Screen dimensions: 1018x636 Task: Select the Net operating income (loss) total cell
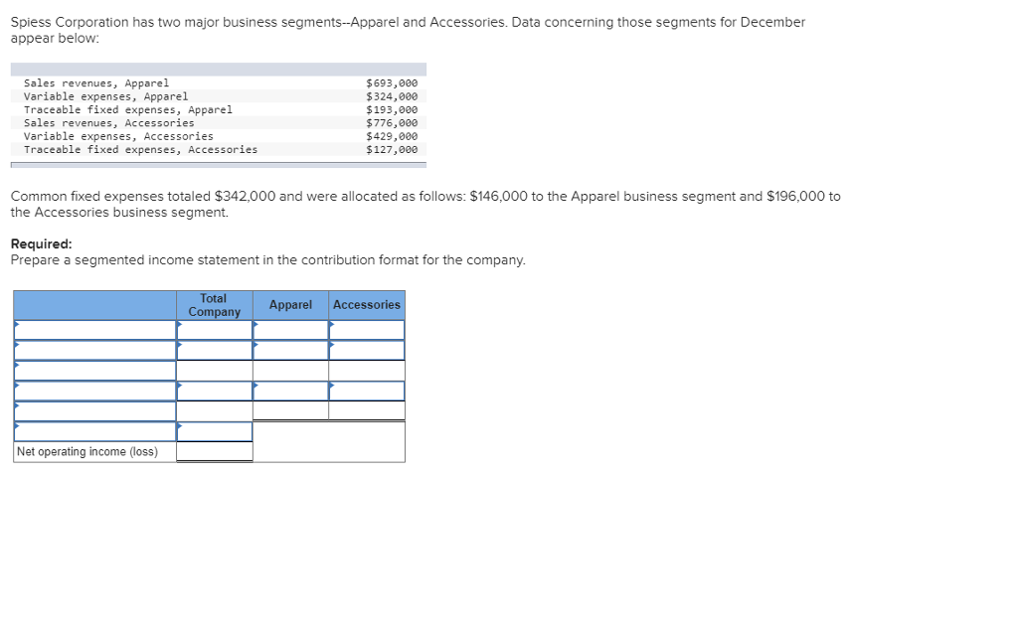[215, 451]
